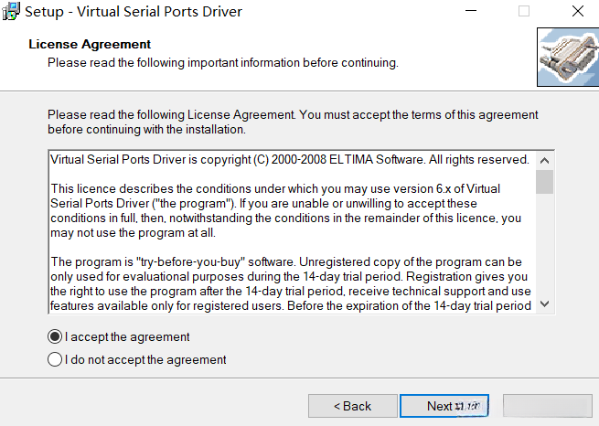Click the empty scrollbar track below the thumb
This screenshot has height=426, width=599.
(x=545, y=247)
